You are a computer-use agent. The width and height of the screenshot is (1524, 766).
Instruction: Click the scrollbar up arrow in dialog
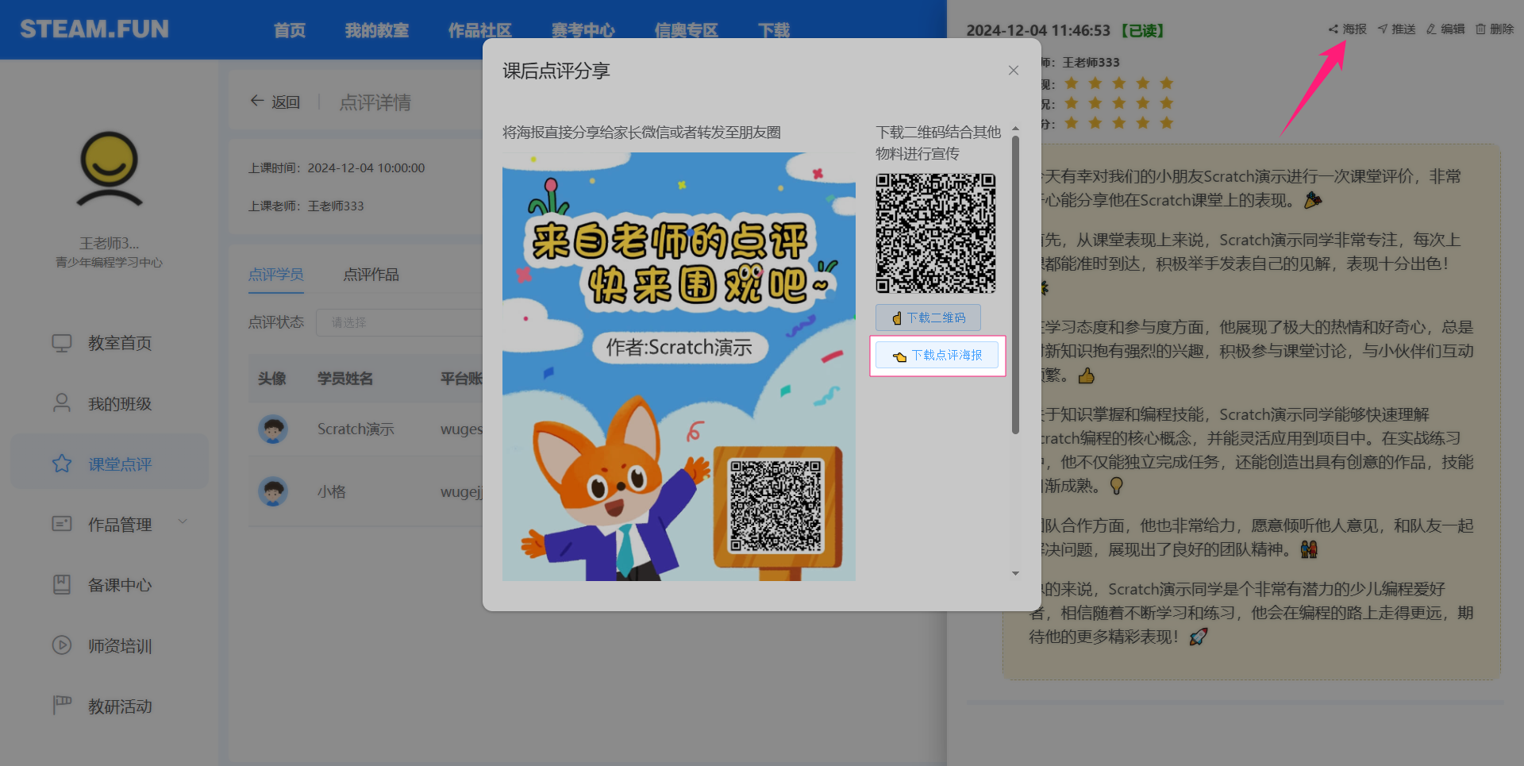(1015, 129)
